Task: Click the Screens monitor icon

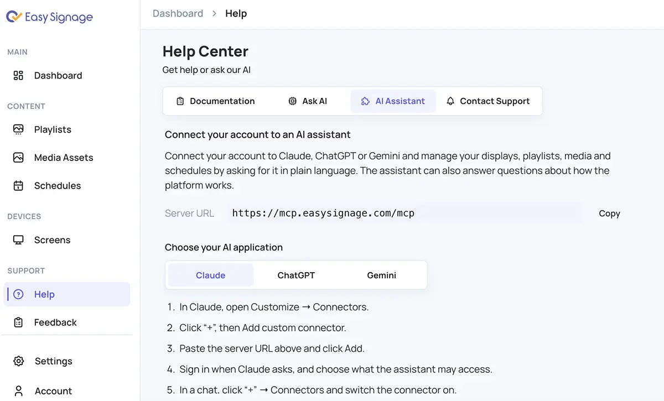Action: click(x=18, y=240)
